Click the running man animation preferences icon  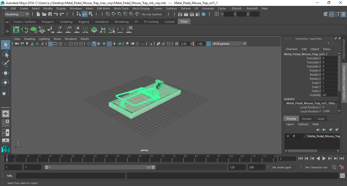pyautogui.click(x=342, y=167)
